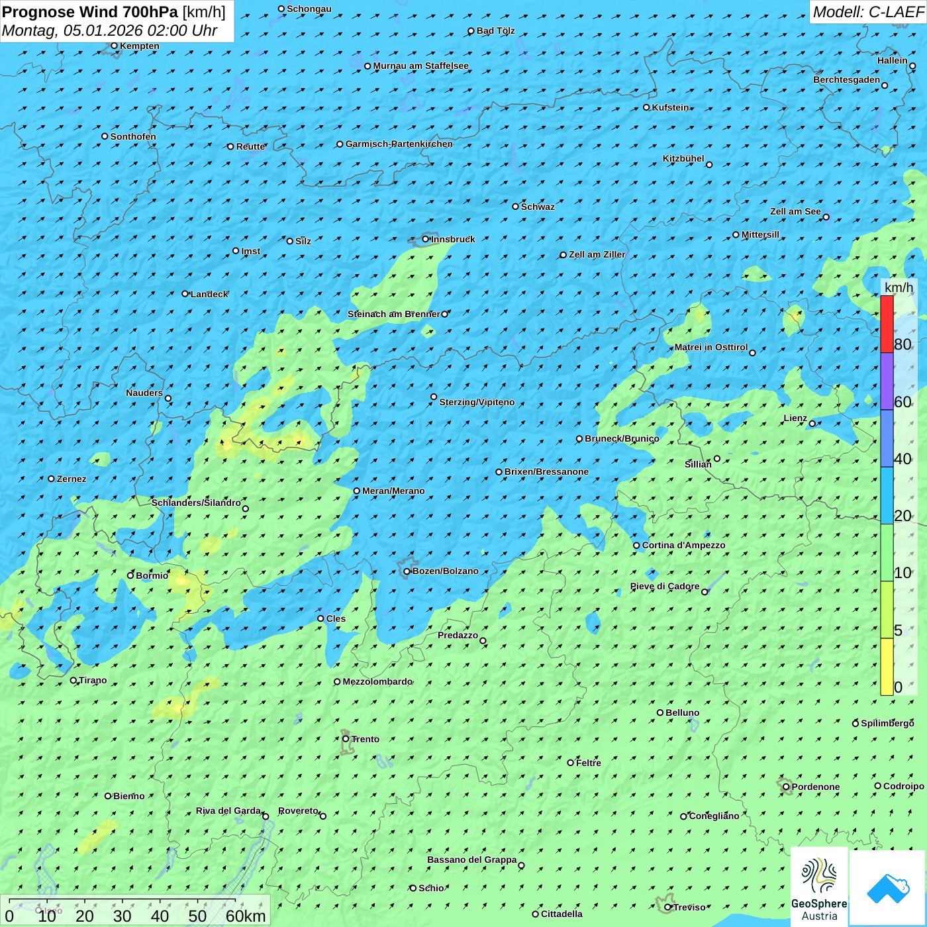Click the blue cloud-roof app logo
Viewport: 927px width, 927px height.
887,888
